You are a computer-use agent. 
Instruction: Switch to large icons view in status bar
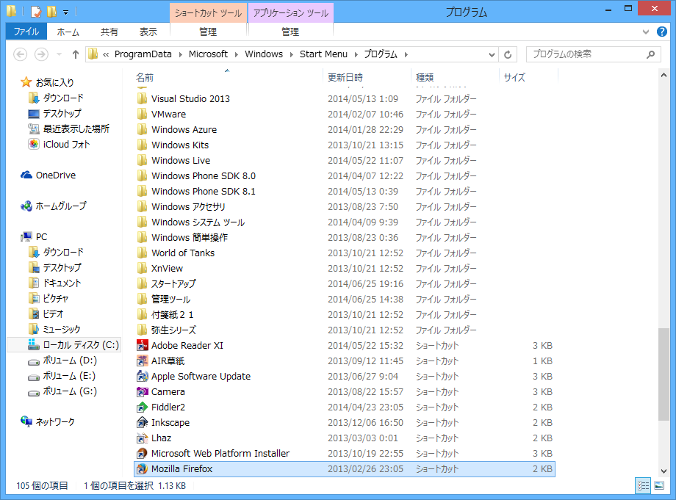tap(660, 485)
